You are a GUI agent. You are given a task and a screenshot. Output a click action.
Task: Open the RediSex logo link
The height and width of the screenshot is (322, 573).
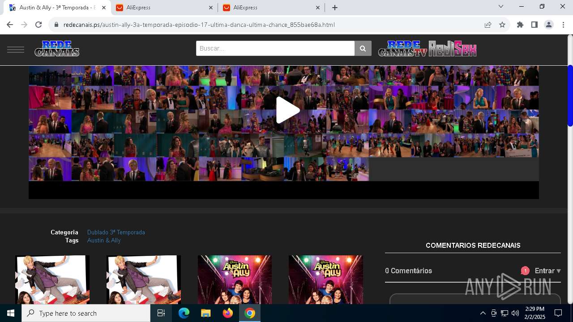click(x=453, y=49)
